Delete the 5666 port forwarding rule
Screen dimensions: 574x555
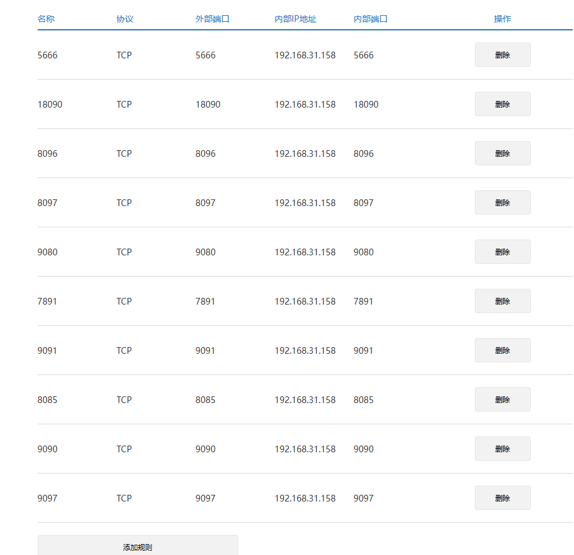tap(502, 55)
